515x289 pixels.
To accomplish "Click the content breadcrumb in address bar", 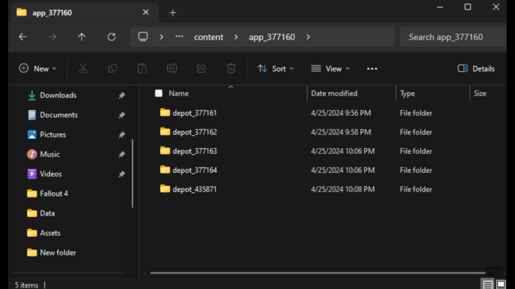I will [208, 37].
